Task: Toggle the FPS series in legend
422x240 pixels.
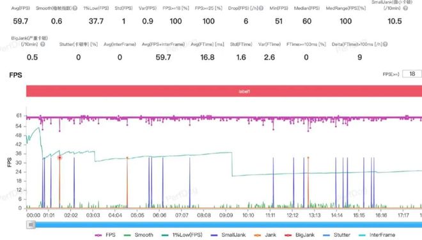Action: pyautogui.click(x=105, y=235)
